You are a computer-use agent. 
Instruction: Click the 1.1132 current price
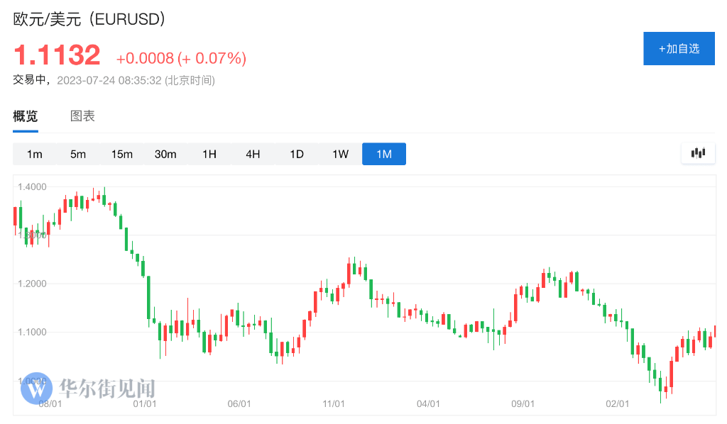(x=58, y=55)
